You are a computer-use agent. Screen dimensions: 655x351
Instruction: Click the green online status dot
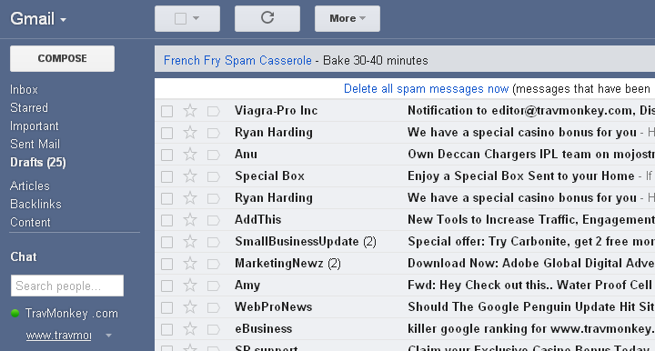[x=15, y=313]
